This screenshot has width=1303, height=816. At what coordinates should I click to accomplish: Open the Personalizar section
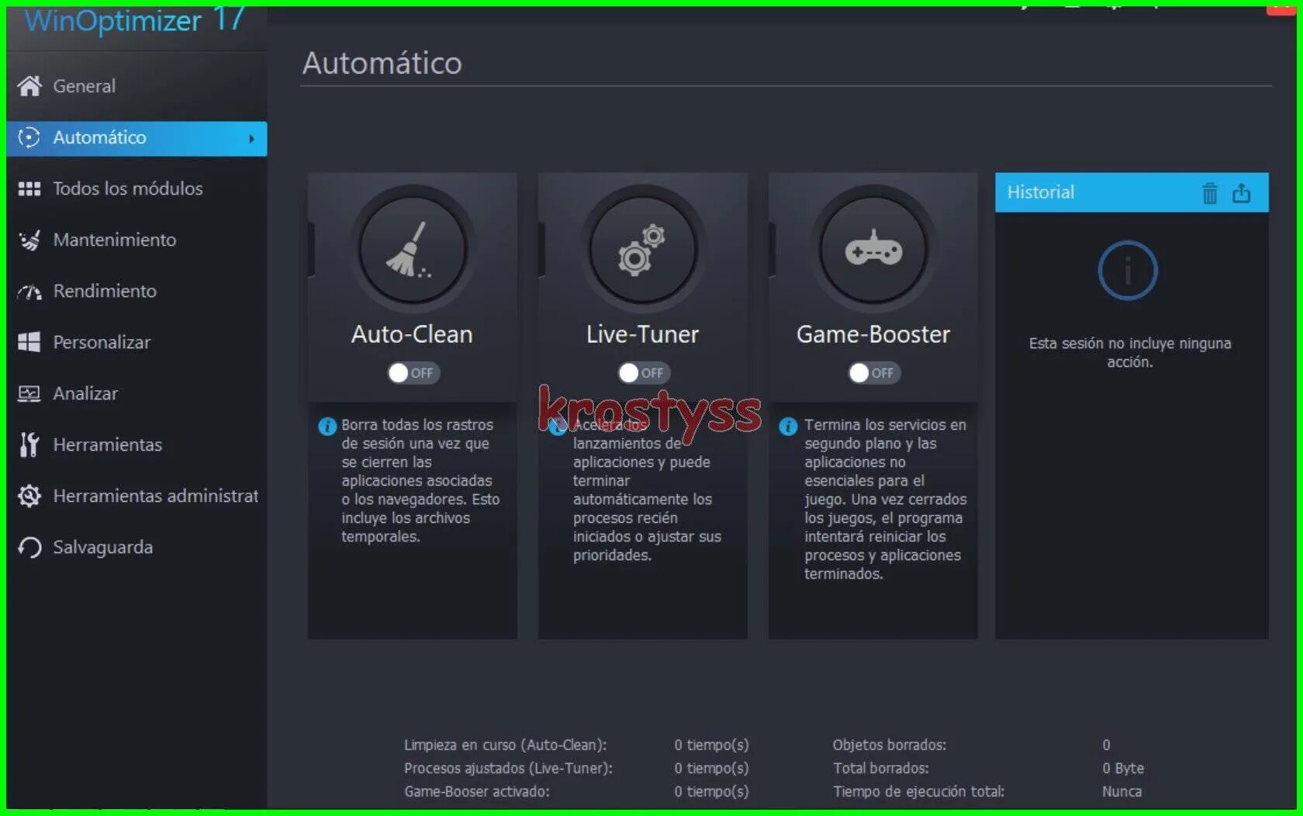click(x=137, y=342)
